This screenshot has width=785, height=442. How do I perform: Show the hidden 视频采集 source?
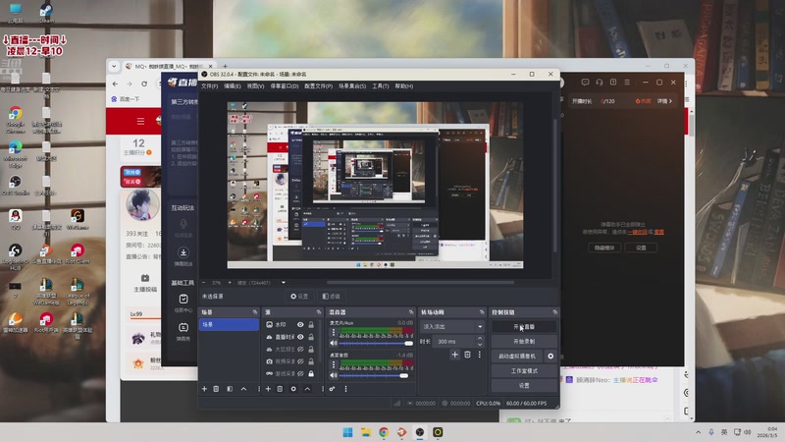click(x=300, y=361)
